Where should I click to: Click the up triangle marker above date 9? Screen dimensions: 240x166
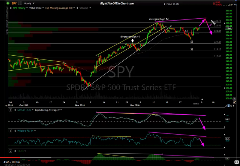coord(202,99)
